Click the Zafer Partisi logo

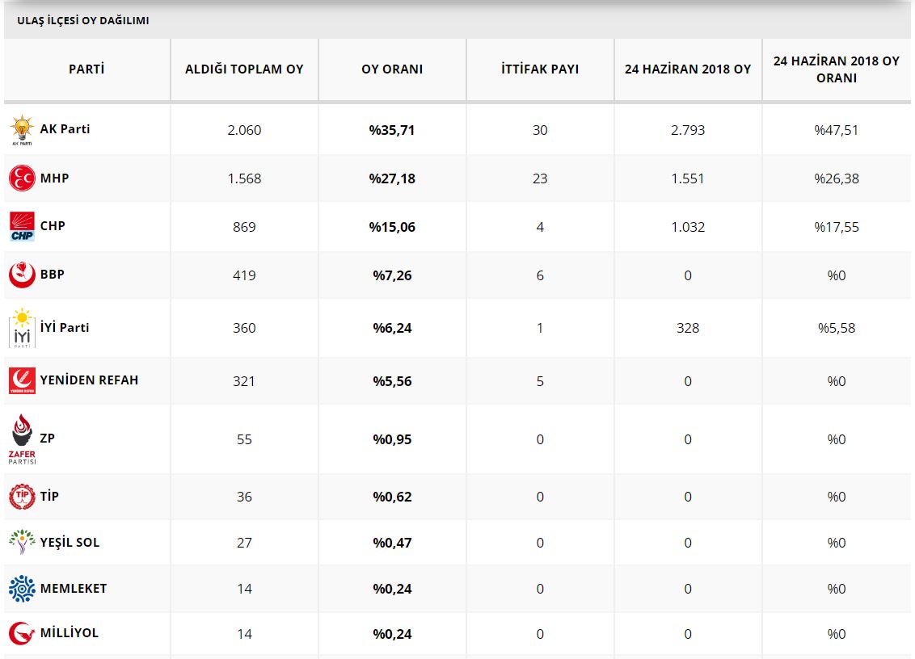22,439
